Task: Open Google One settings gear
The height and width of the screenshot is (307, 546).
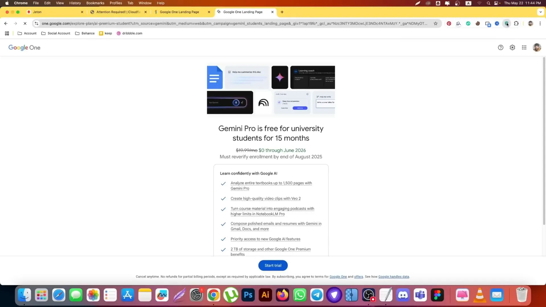Action: 512,48
